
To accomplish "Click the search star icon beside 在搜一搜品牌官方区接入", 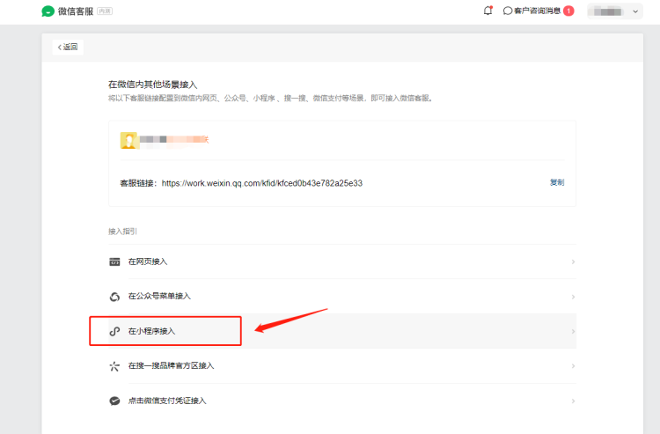I will 114,366.
